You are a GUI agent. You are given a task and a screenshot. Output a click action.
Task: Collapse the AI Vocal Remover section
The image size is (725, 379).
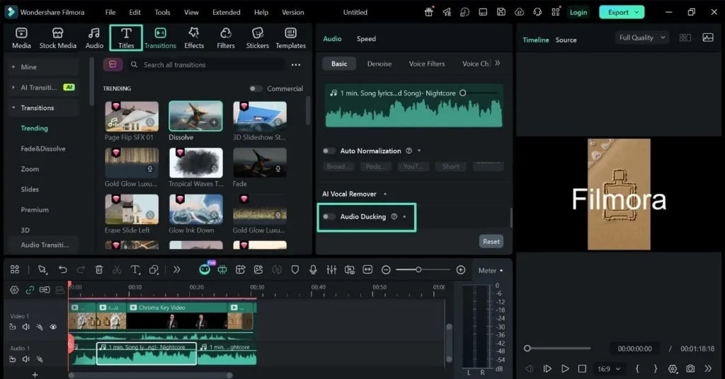pos(384,194)
